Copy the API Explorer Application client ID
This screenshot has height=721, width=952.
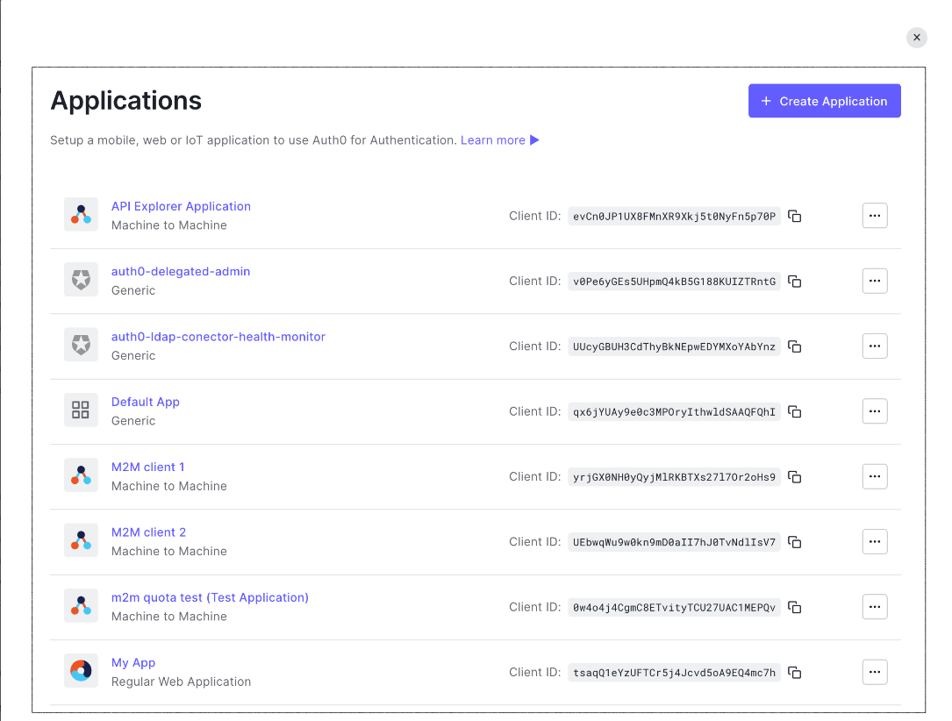(x=794, y=216)
